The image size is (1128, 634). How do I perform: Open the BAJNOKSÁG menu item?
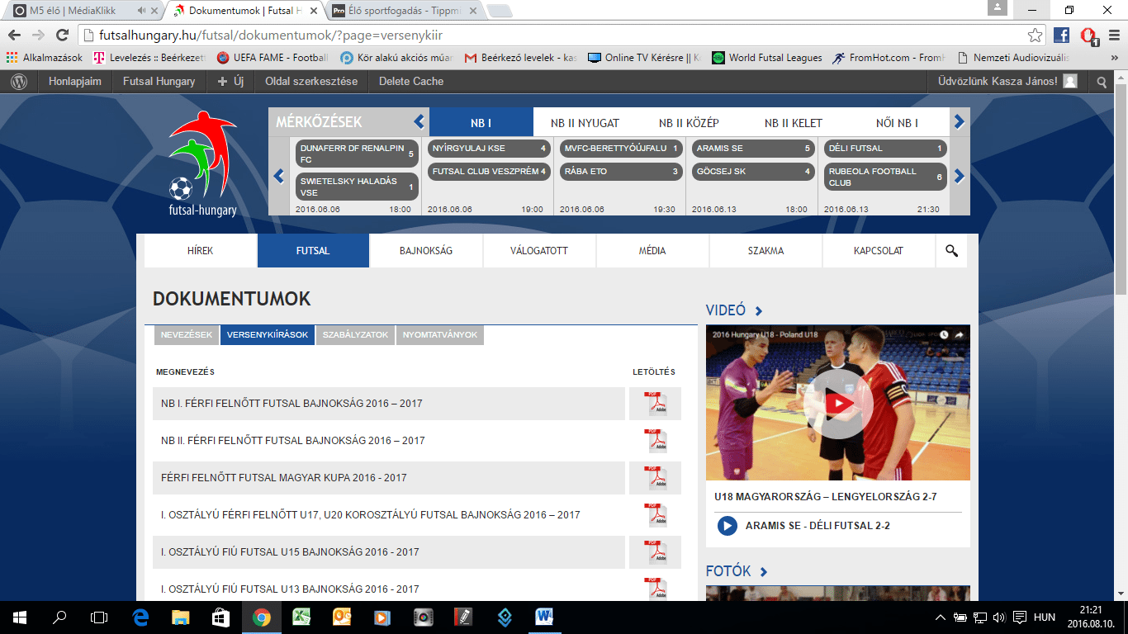click(426, 251)
